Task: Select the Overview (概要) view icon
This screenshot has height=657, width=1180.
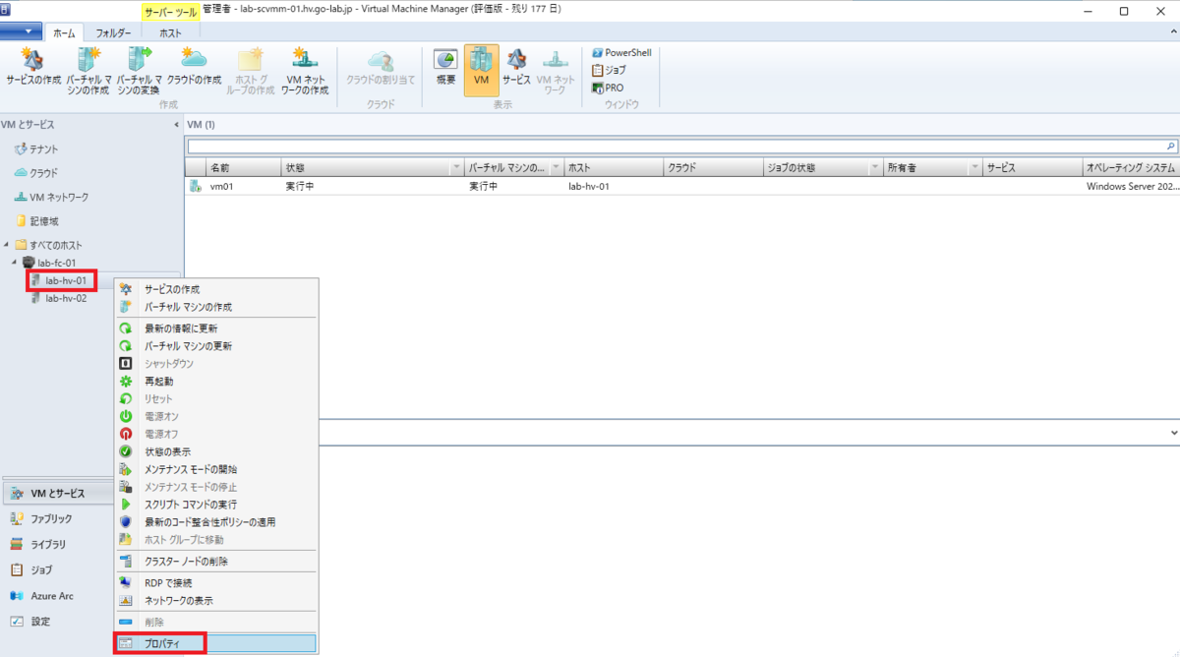Action: pos(445,65)
